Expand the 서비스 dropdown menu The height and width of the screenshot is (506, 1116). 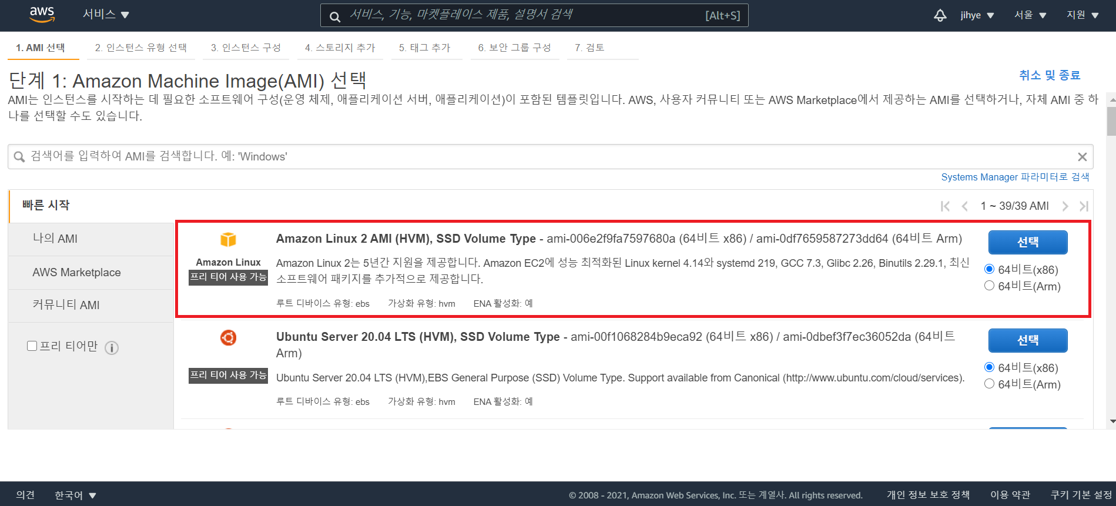[x=106, y=15]
